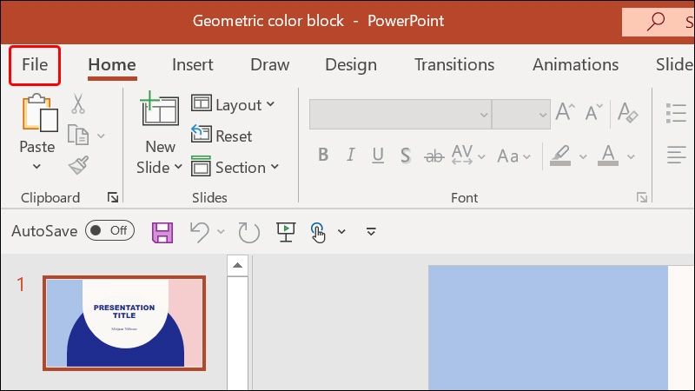Click the New Slide icon
695x391 pixels.
coord(160,109)
